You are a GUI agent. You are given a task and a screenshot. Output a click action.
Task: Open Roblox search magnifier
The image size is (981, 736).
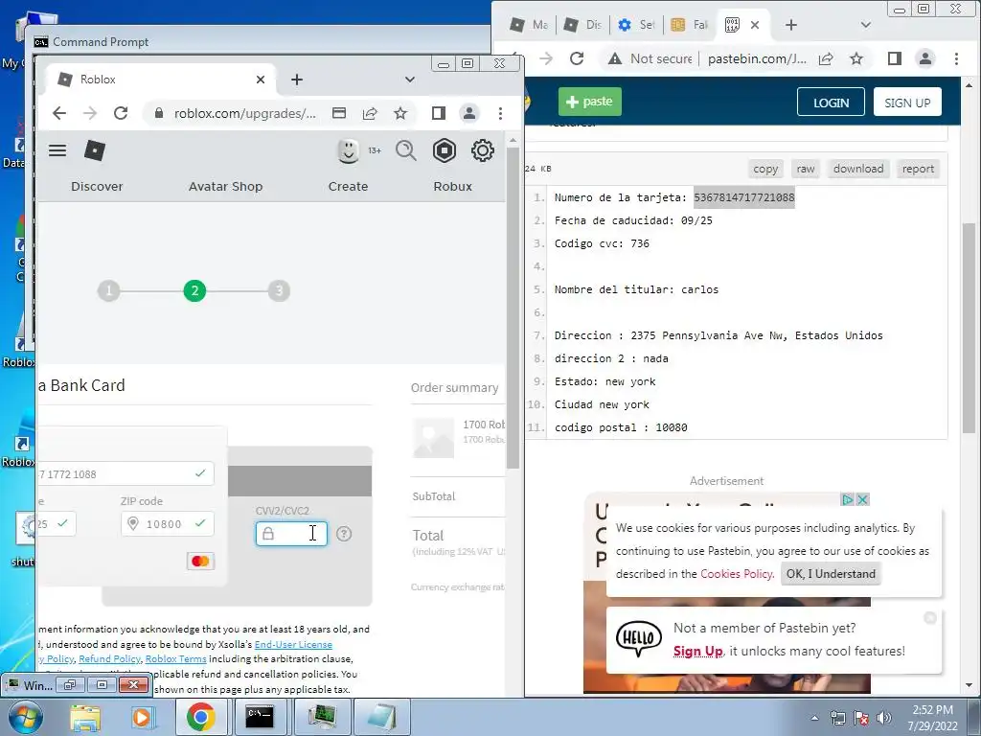click(x=406, y=150)
